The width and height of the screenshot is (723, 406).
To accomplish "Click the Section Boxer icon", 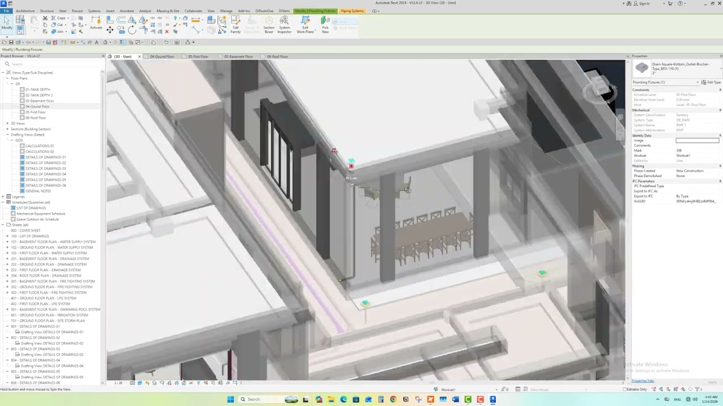I will click(x=269, y=25).
